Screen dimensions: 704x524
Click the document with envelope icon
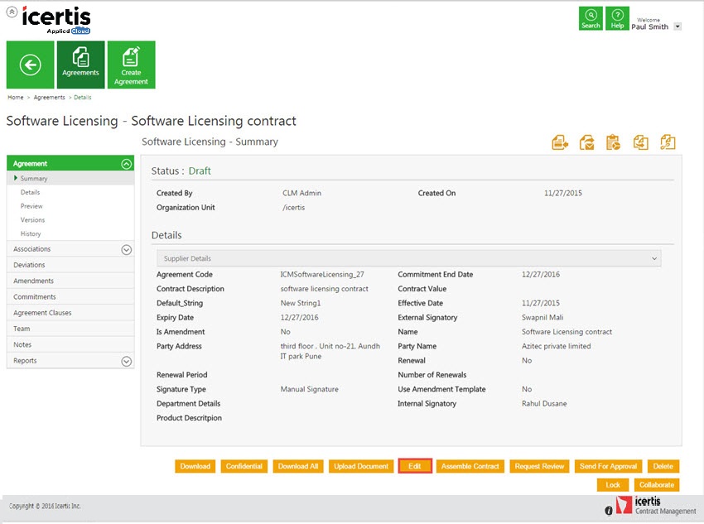587,142
